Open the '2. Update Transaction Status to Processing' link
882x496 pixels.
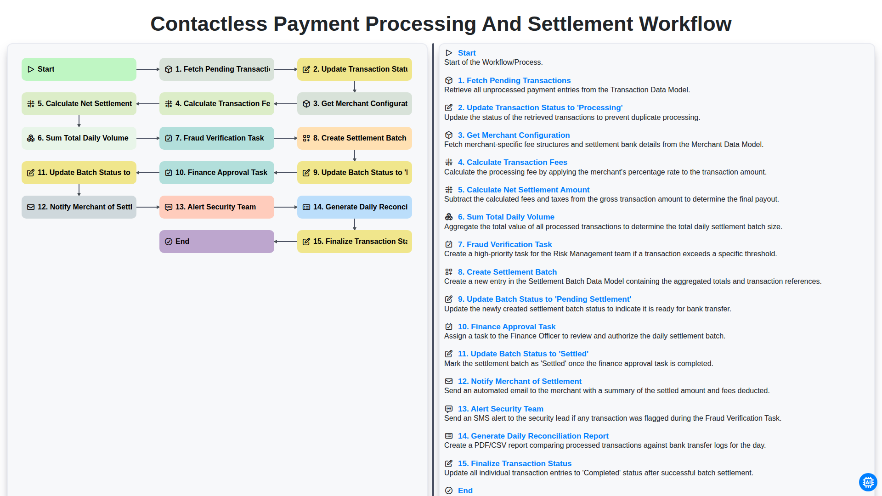coord(540,107)
